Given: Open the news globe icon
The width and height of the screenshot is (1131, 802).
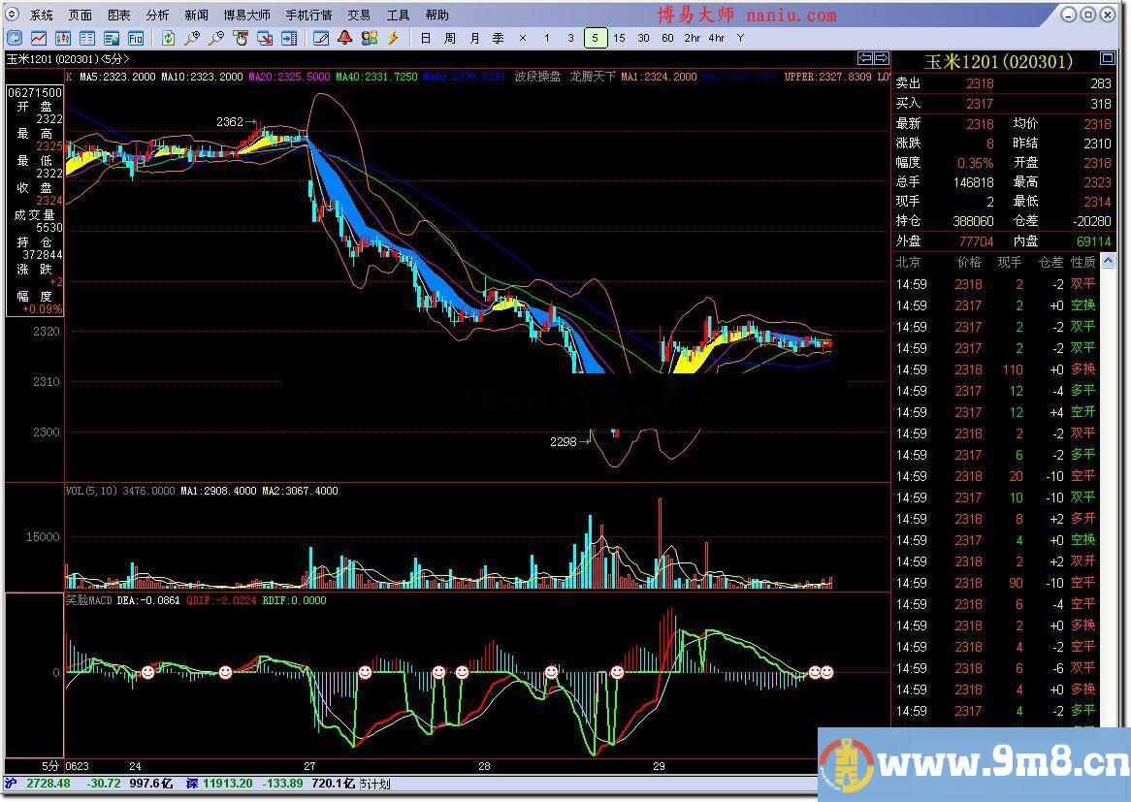Looking at the screenshot, I should (x=112, y=38).
